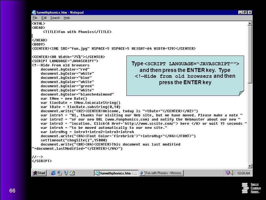The image size is (266, 200).
Task: Click the scrollbar up arrow
Action: (x=250, y=23)
